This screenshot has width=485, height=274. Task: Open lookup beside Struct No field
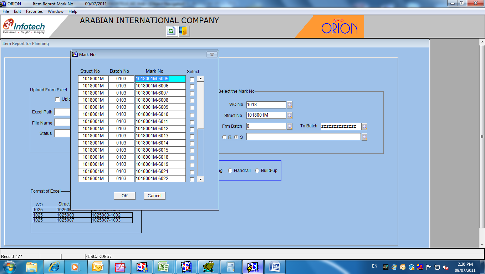coord(290,116)
